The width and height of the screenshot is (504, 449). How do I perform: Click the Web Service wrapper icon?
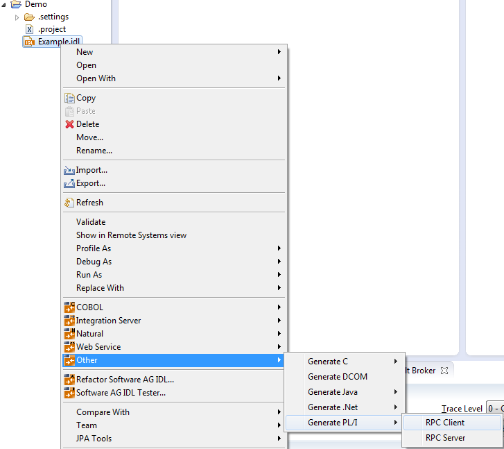point(69,347)
